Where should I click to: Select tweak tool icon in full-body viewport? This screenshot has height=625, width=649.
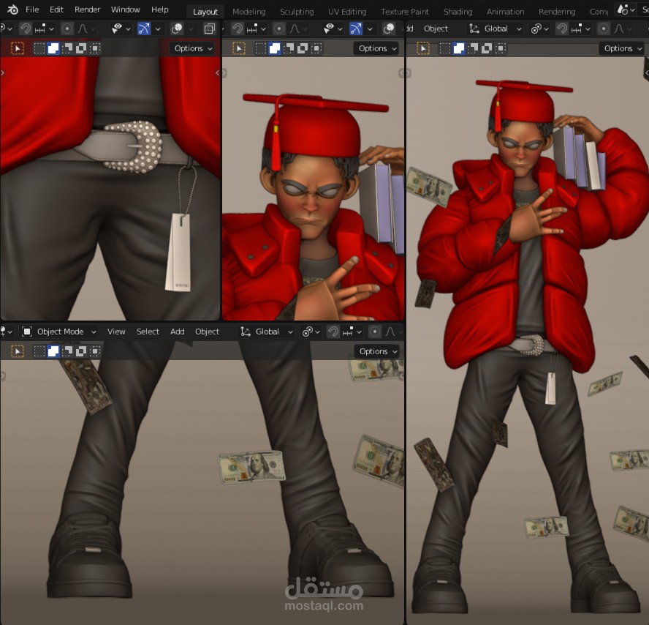(x=423, y=48)
